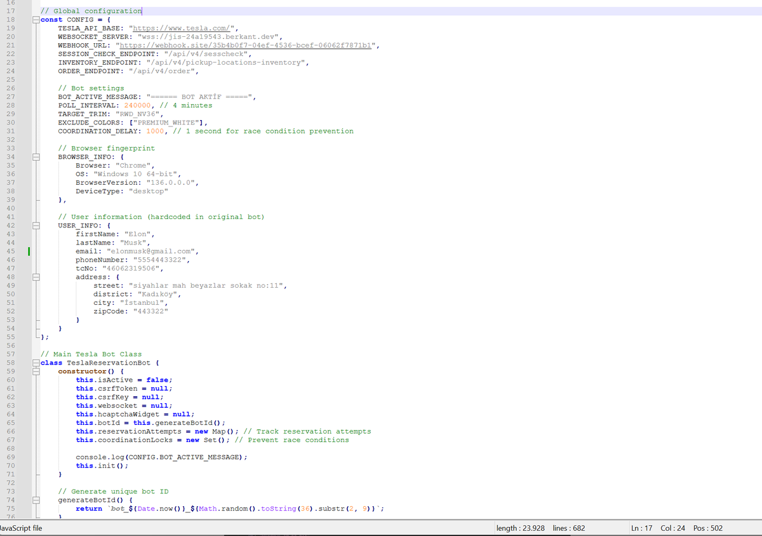Click this.isActive = false line
Image resolution: width=762 pixels, height=536 pixels.
click(124, 380)
